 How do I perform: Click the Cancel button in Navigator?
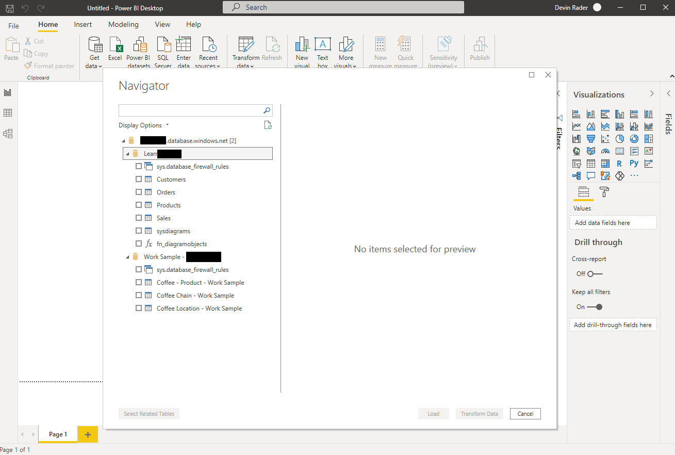pos(525,414)
